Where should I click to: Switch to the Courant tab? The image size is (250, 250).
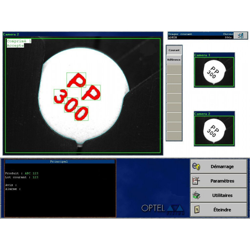[x=174, y=50]
